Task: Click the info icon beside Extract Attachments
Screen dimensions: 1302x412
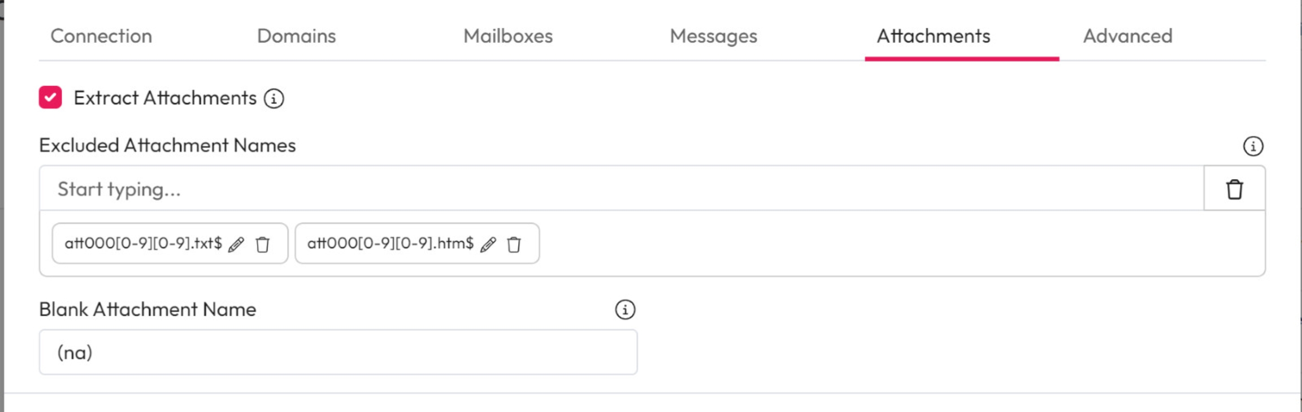Action: [274, 98]
